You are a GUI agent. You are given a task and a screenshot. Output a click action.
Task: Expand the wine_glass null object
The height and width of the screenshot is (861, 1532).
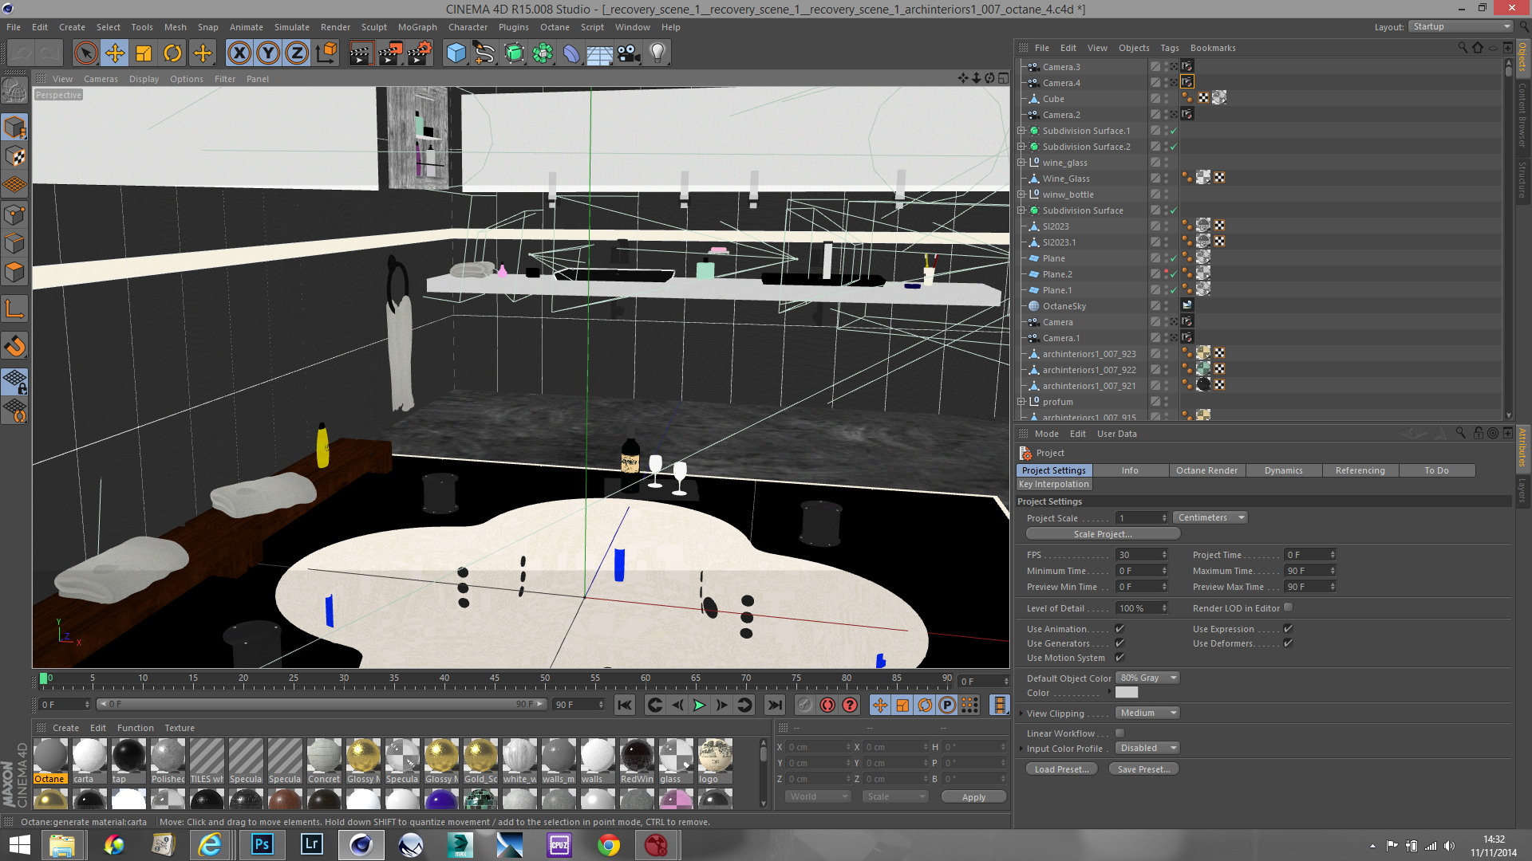[1021, 163]
